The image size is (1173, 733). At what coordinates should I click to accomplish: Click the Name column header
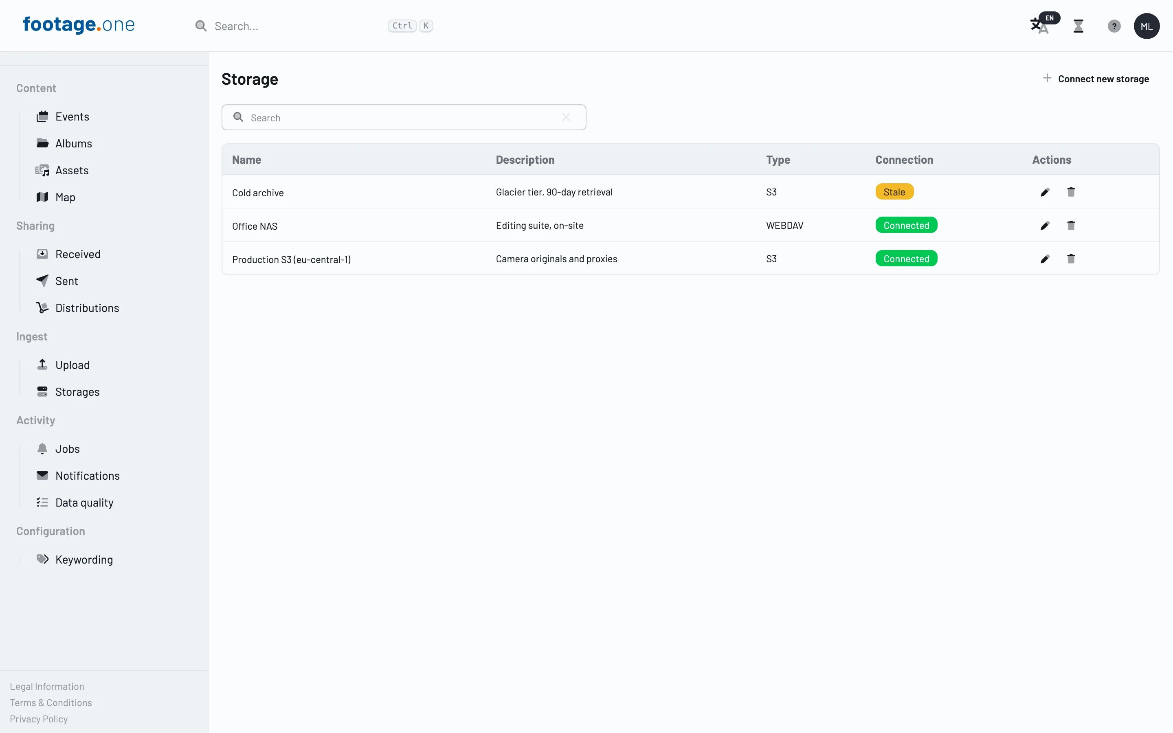[247, 160]
